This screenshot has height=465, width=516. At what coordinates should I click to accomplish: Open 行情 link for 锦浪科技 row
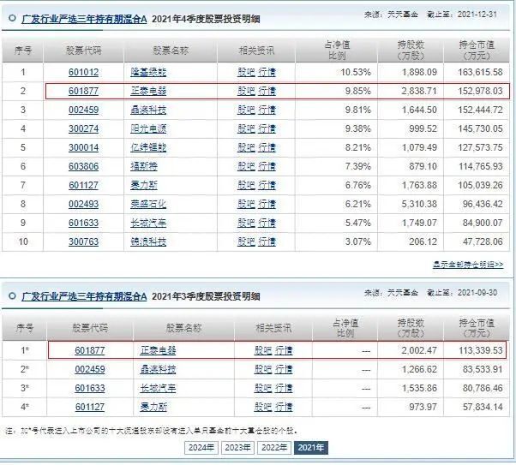[x=267, y=241]
